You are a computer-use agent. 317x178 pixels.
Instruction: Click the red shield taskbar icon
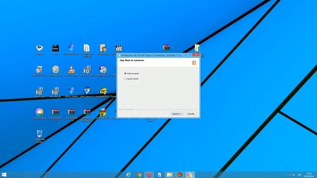[x=180, y=175]
